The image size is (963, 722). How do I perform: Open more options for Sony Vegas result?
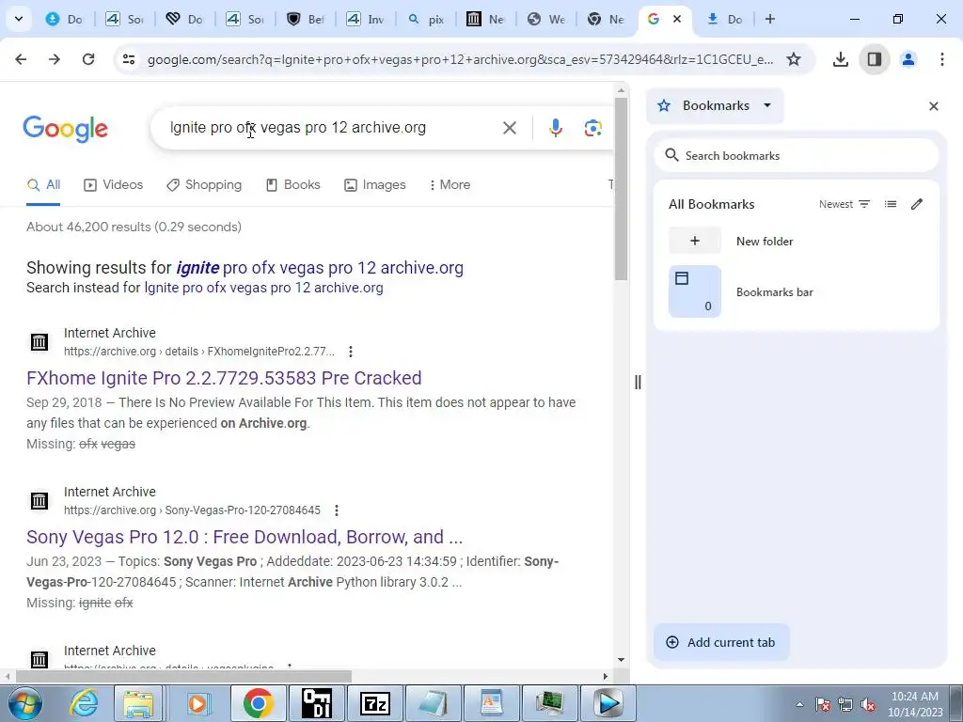[336, 510]
